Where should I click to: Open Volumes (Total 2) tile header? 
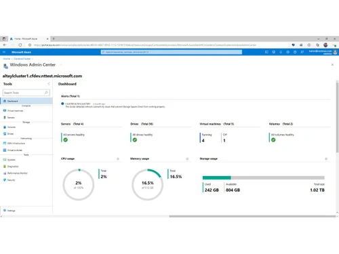[x=281, y=124]
